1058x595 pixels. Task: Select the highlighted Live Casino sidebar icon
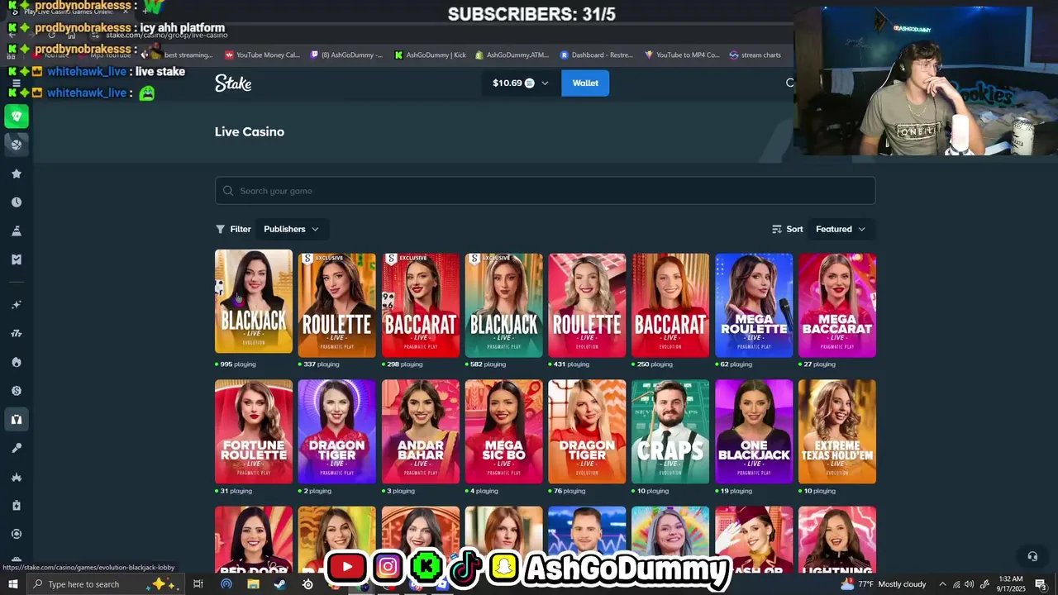[x=17, y=420]
